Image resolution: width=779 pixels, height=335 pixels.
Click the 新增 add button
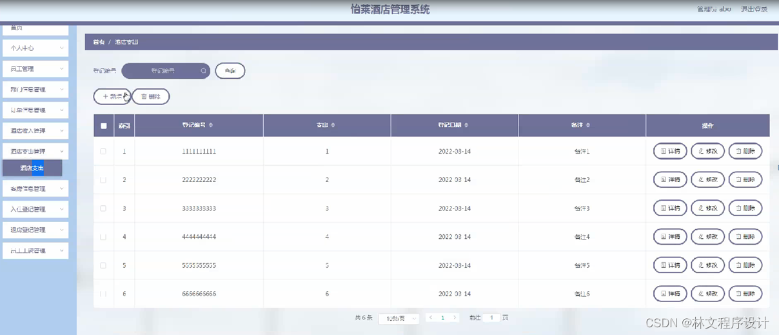point(112,96)
